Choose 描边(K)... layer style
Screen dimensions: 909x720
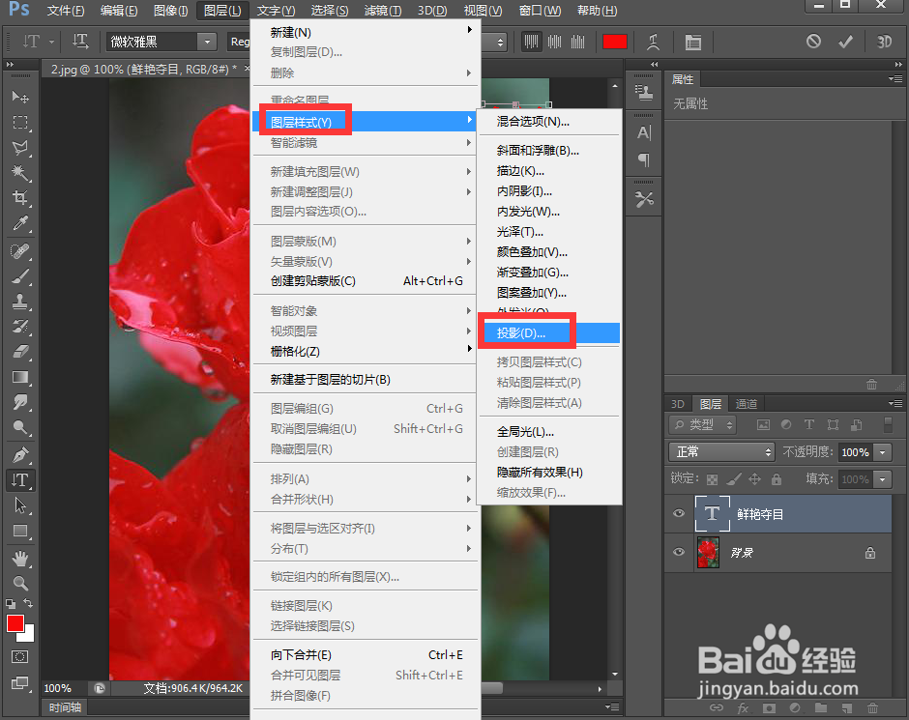(x=549, y=171)
